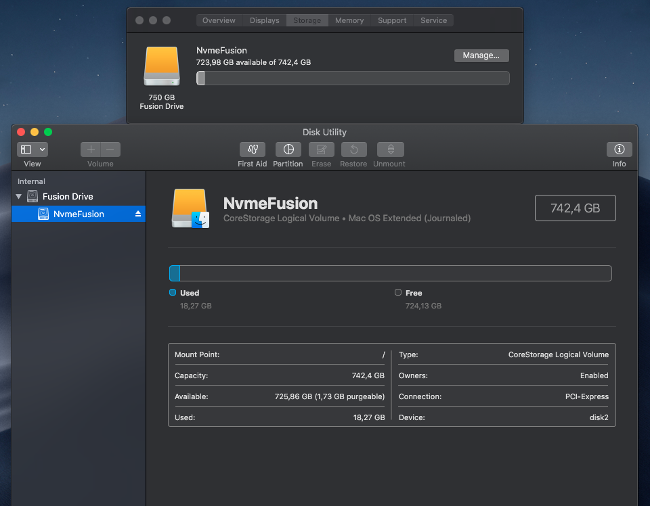Image resolution: width=650 pixels, height=506 pixels.
Task: Collapse the Fusion Drive disclosure triangle
Action: point(19,196)
